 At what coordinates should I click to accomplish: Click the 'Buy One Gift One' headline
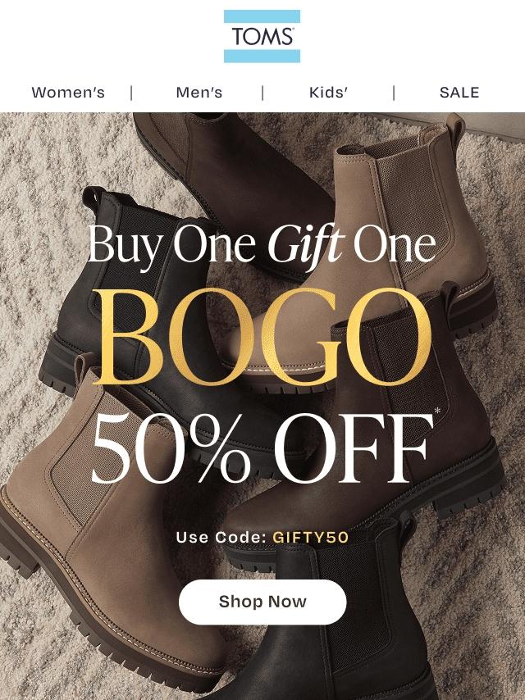coord(262,246)
